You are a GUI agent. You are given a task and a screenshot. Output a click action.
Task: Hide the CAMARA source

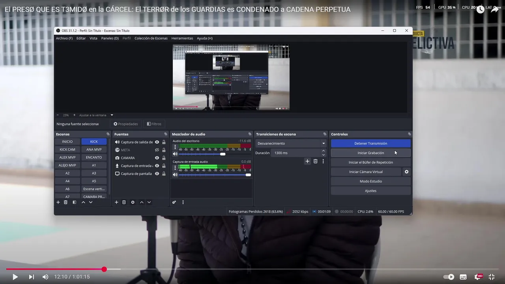[157, 158]
